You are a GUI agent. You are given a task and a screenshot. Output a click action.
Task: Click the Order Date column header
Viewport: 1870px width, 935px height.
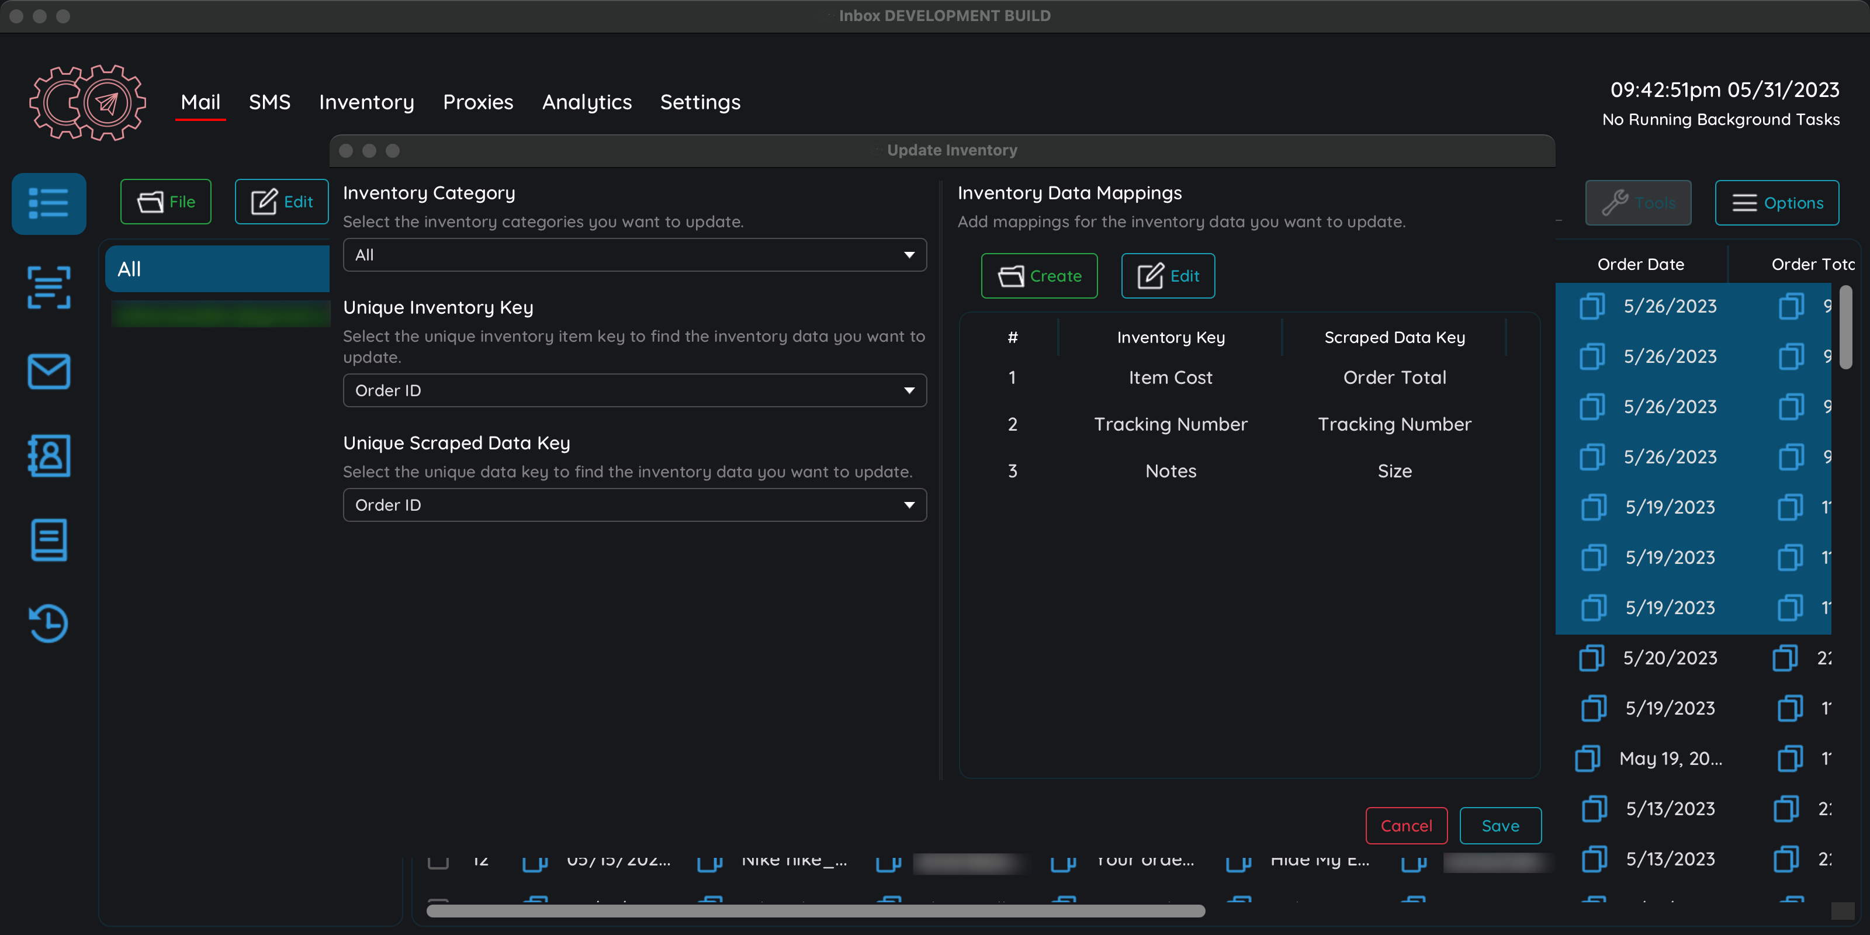pyautogui.click(x=1640, y=264)
